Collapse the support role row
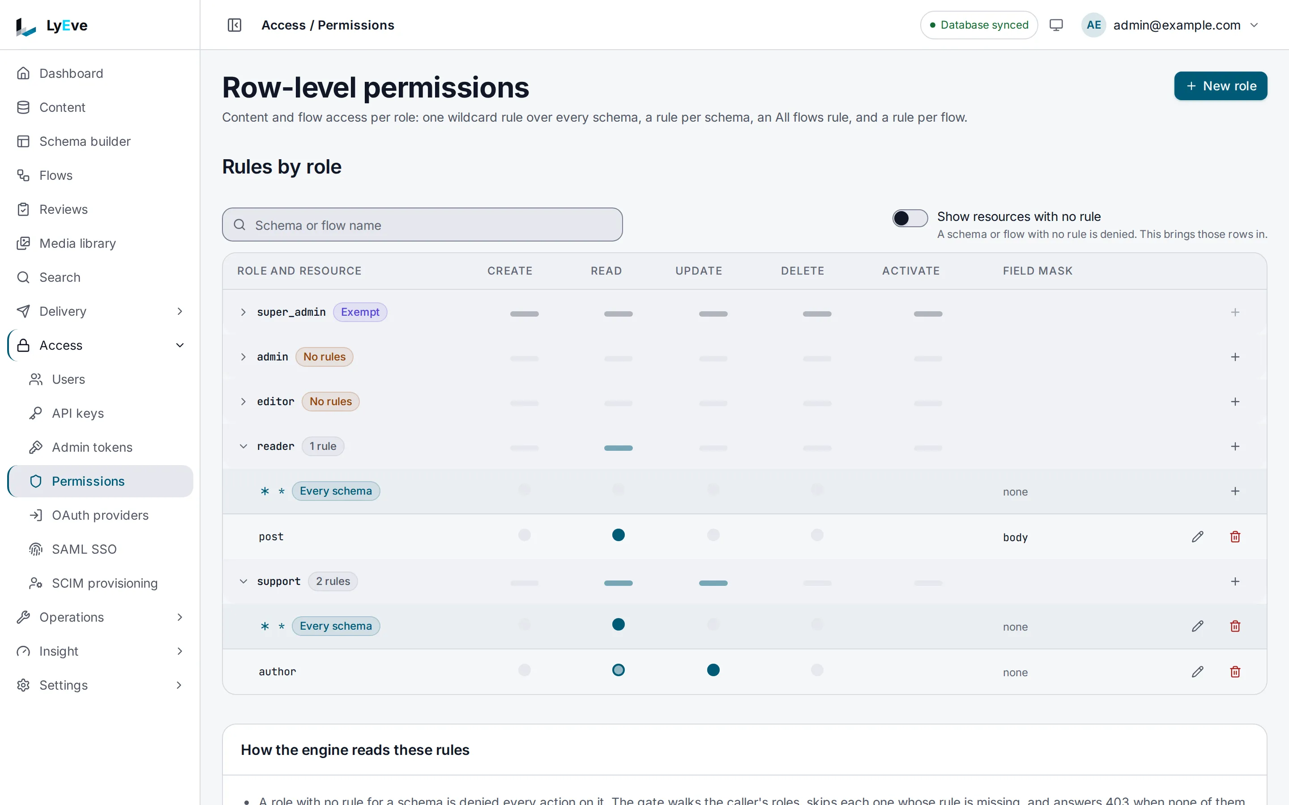 click(243, 581)
